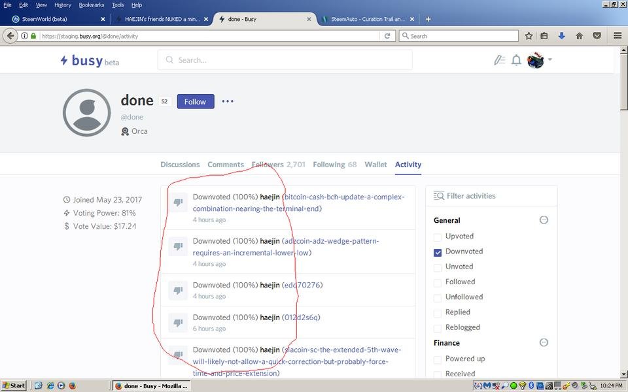The height and width of the screenshot is (392, 628).
Task: Open a new browser tab
Action: [x=428, y=19]
